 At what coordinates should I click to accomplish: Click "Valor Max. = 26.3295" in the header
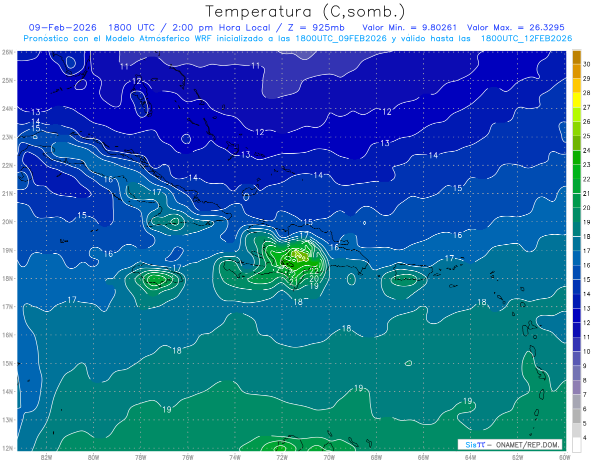coord(515,28)
